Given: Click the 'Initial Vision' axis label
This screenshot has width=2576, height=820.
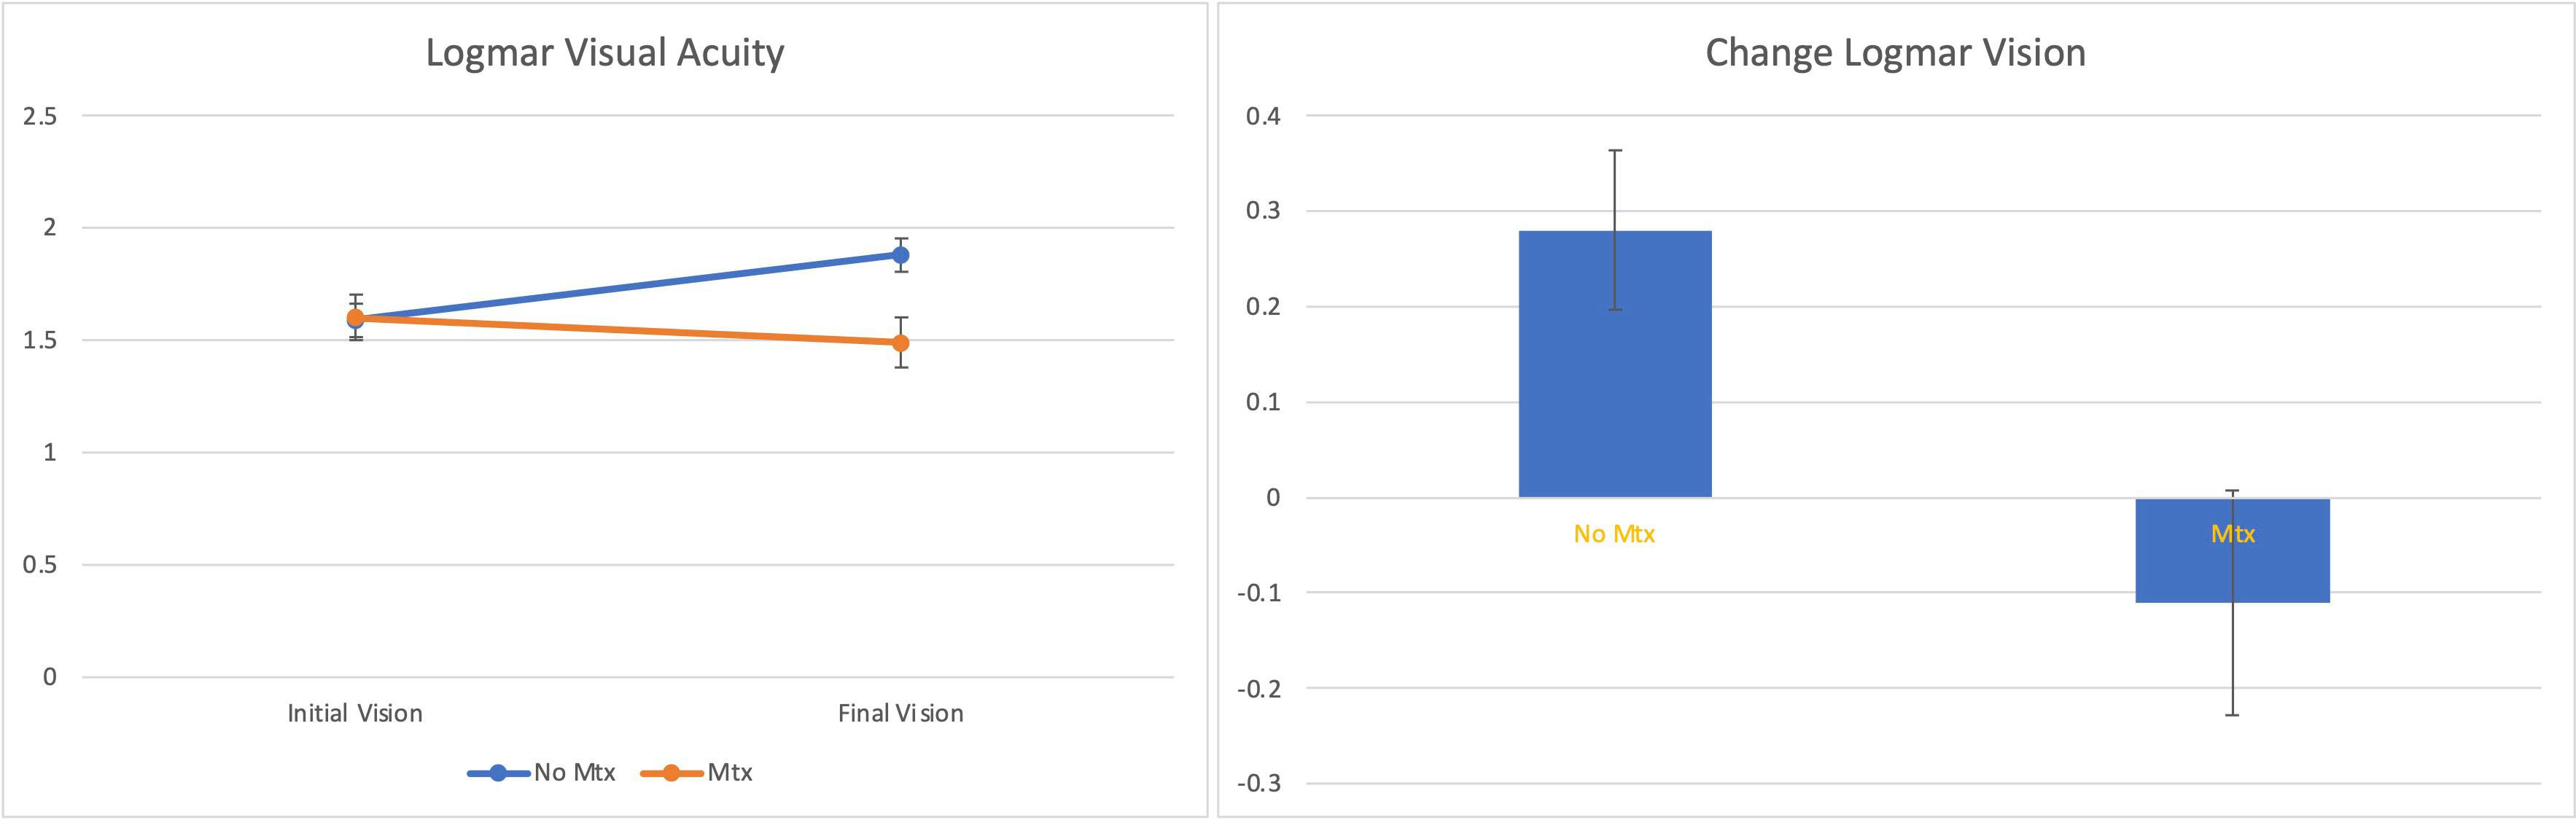Looking at the screenshot, I should pos(355,713).
